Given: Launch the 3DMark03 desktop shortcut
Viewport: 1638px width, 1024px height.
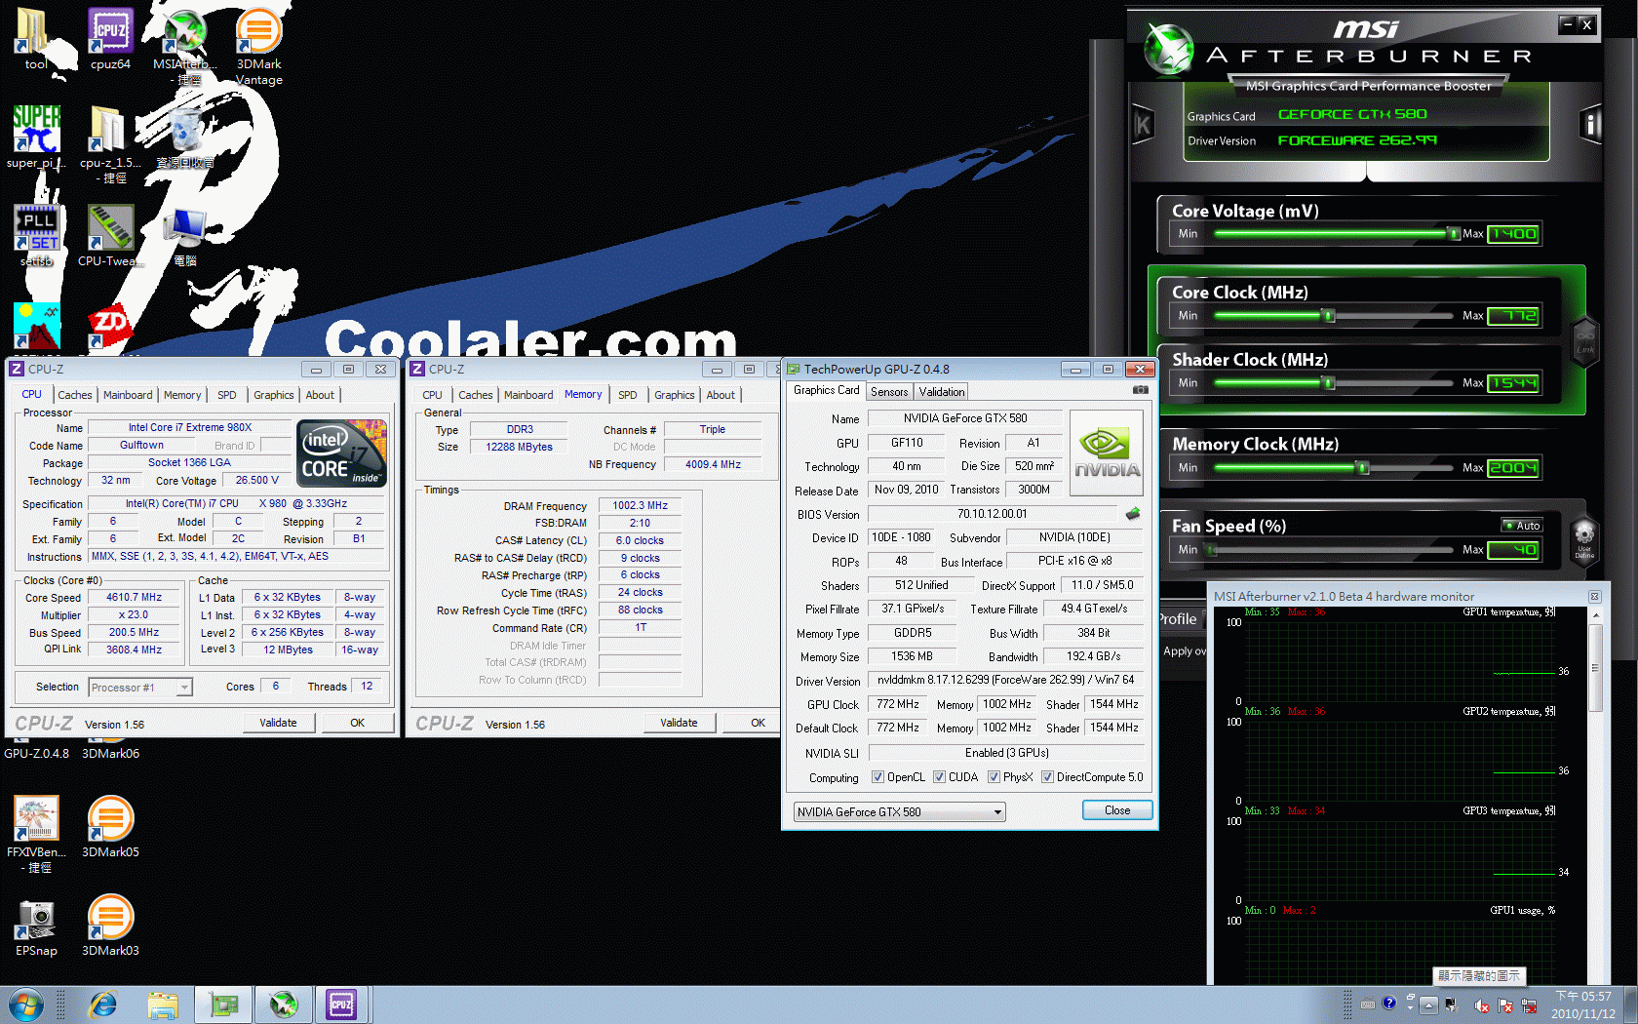Looking at the screenshot, I should [110, 926].
